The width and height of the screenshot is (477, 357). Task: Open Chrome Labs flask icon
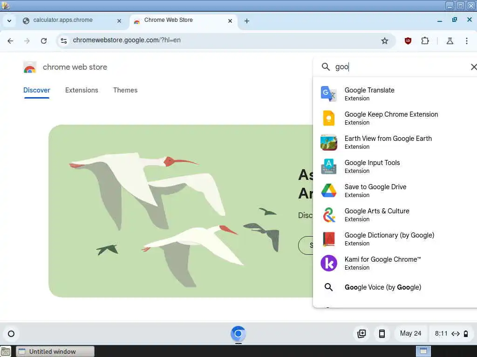pyautogui.click(x=450, y=41)
